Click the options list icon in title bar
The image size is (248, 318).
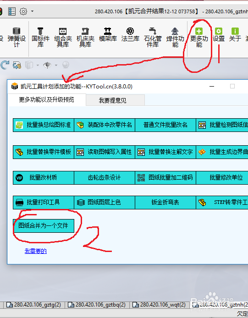pos(12,11)
